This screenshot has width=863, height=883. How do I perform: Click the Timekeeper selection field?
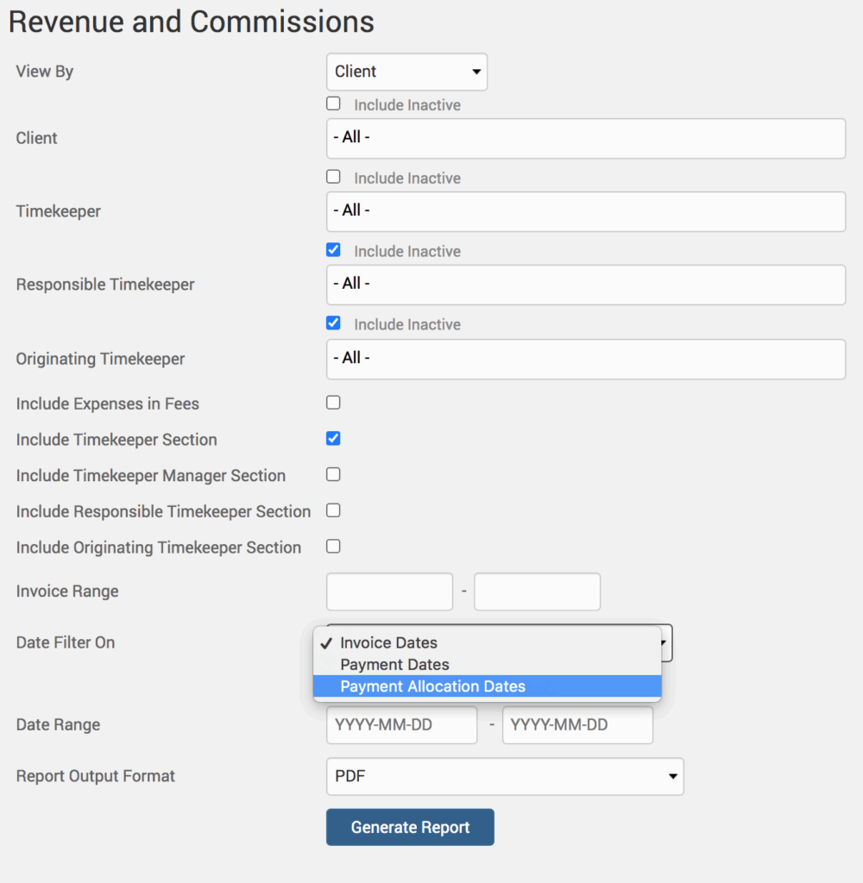[x=585, y=211]
